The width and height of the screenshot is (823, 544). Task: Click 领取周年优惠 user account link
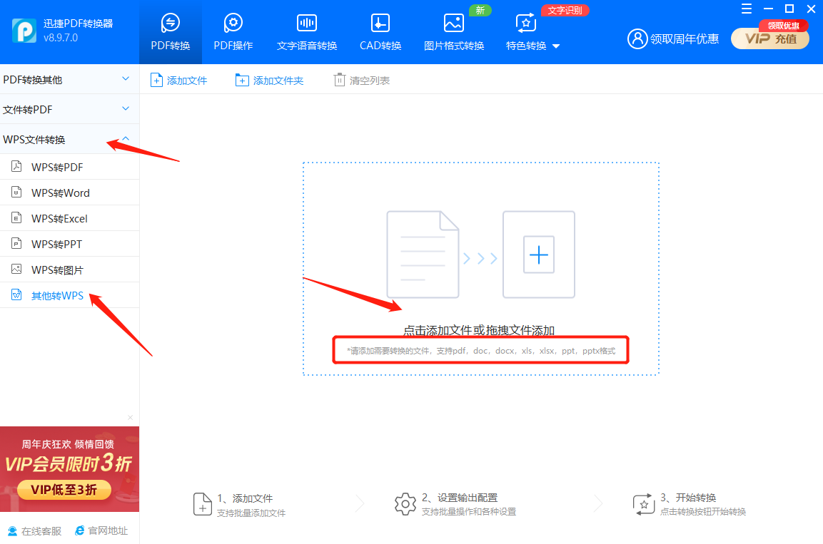pyautogui.click(x=673, y=39)
